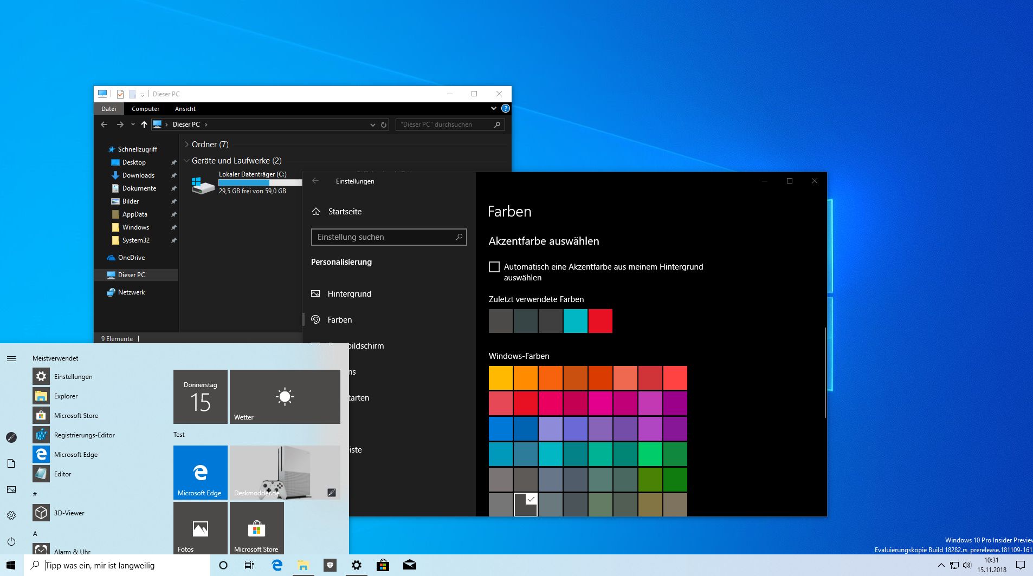Open Task View on taskbar

coord(249,565)
